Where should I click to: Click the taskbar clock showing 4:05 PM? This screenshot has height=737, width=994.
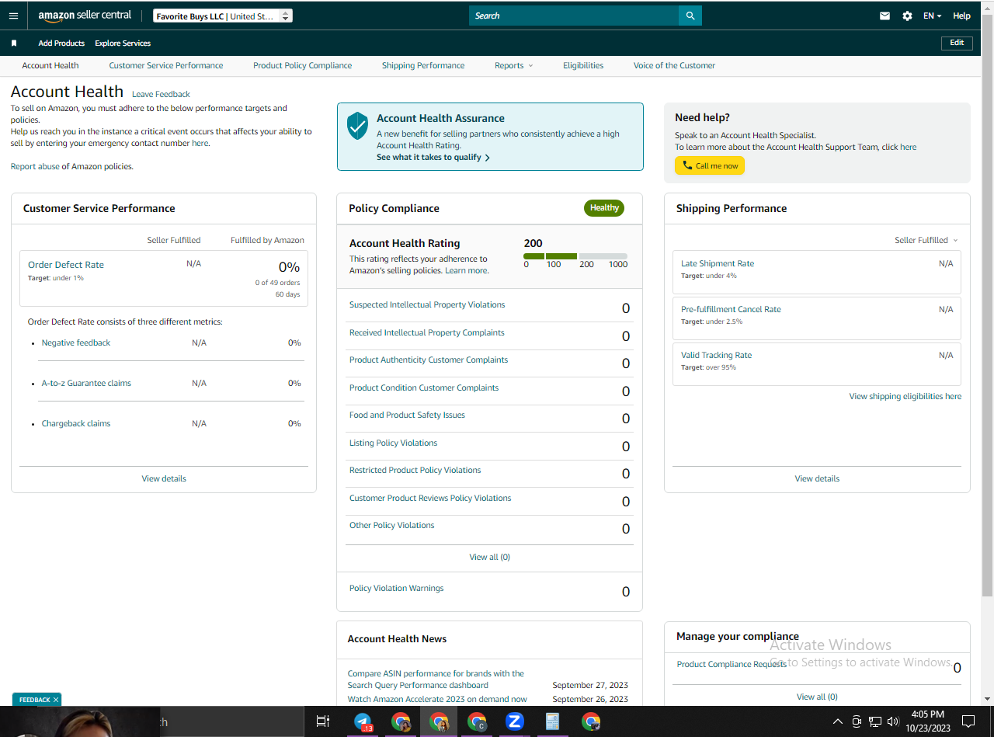tap(928, 721)
